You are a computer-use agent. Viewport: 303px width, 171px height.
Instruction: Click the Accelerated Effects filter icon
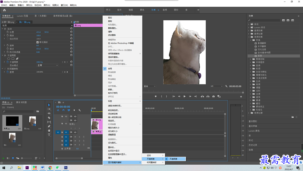(283, 20)
